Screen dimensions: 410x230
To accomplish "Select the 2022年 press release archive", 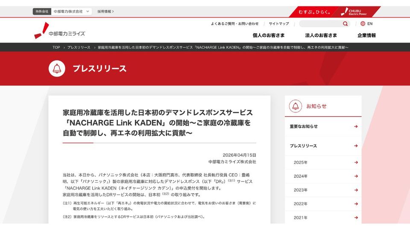I will (x=301, y=204).
